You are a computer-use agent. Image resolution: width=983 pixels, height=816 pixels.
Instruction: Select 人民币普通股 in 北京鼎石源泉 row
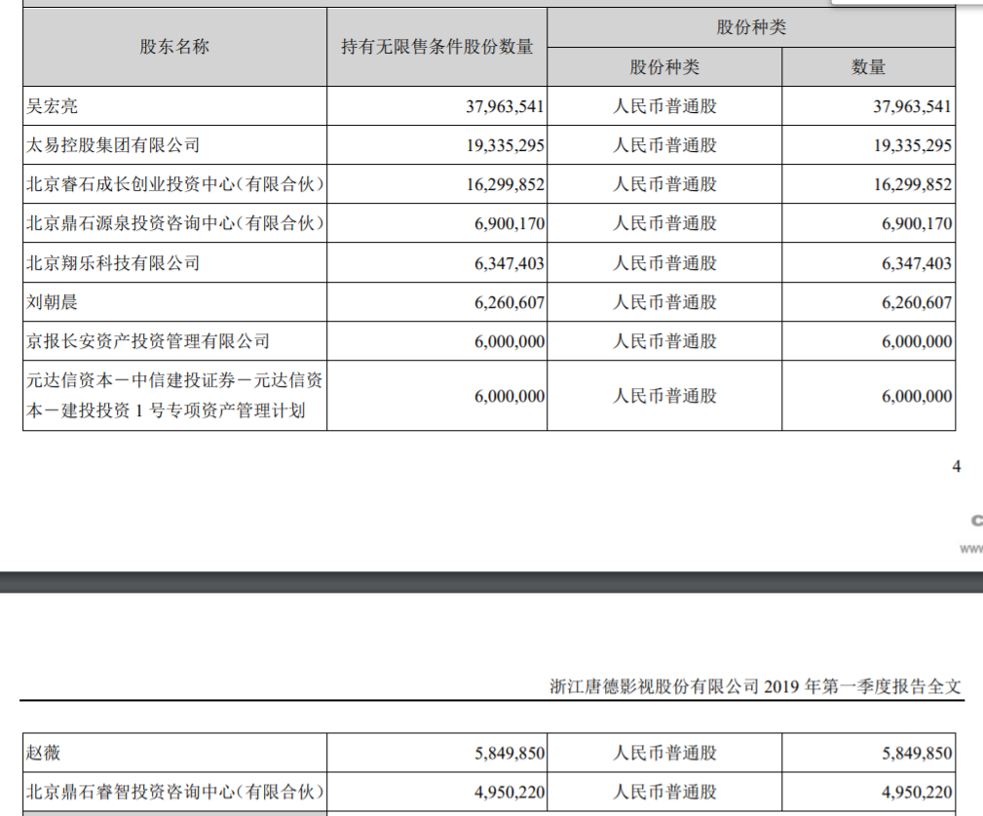(664, 223)
